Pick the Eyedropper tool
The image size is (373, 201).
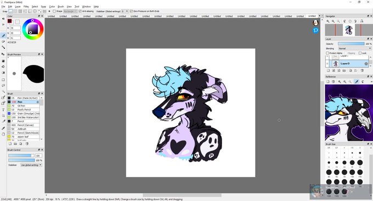click(x=3, y=128)
